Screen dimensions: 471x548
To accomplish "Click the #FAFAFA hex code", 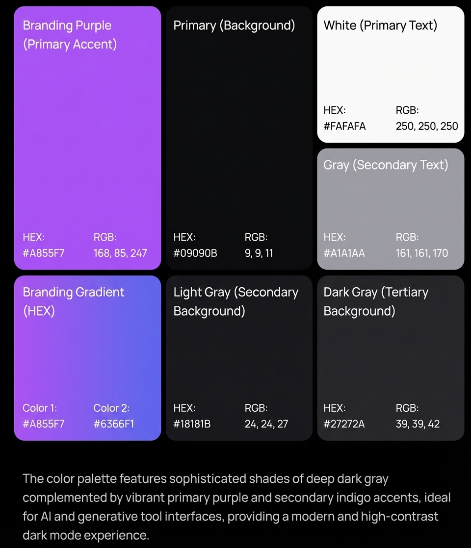I will 345,126.
